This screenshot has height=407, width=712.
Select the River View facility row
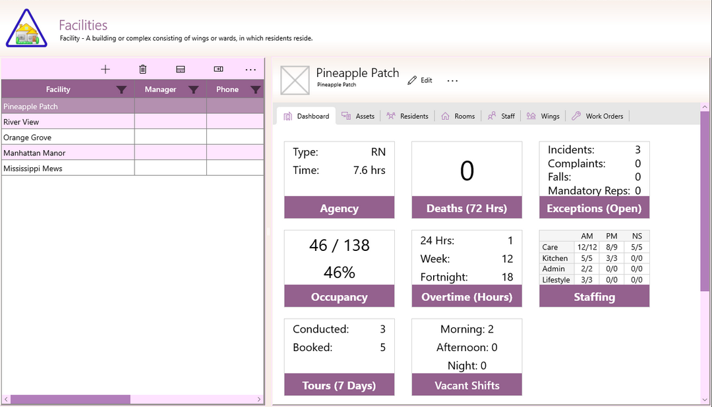point(133,122)
